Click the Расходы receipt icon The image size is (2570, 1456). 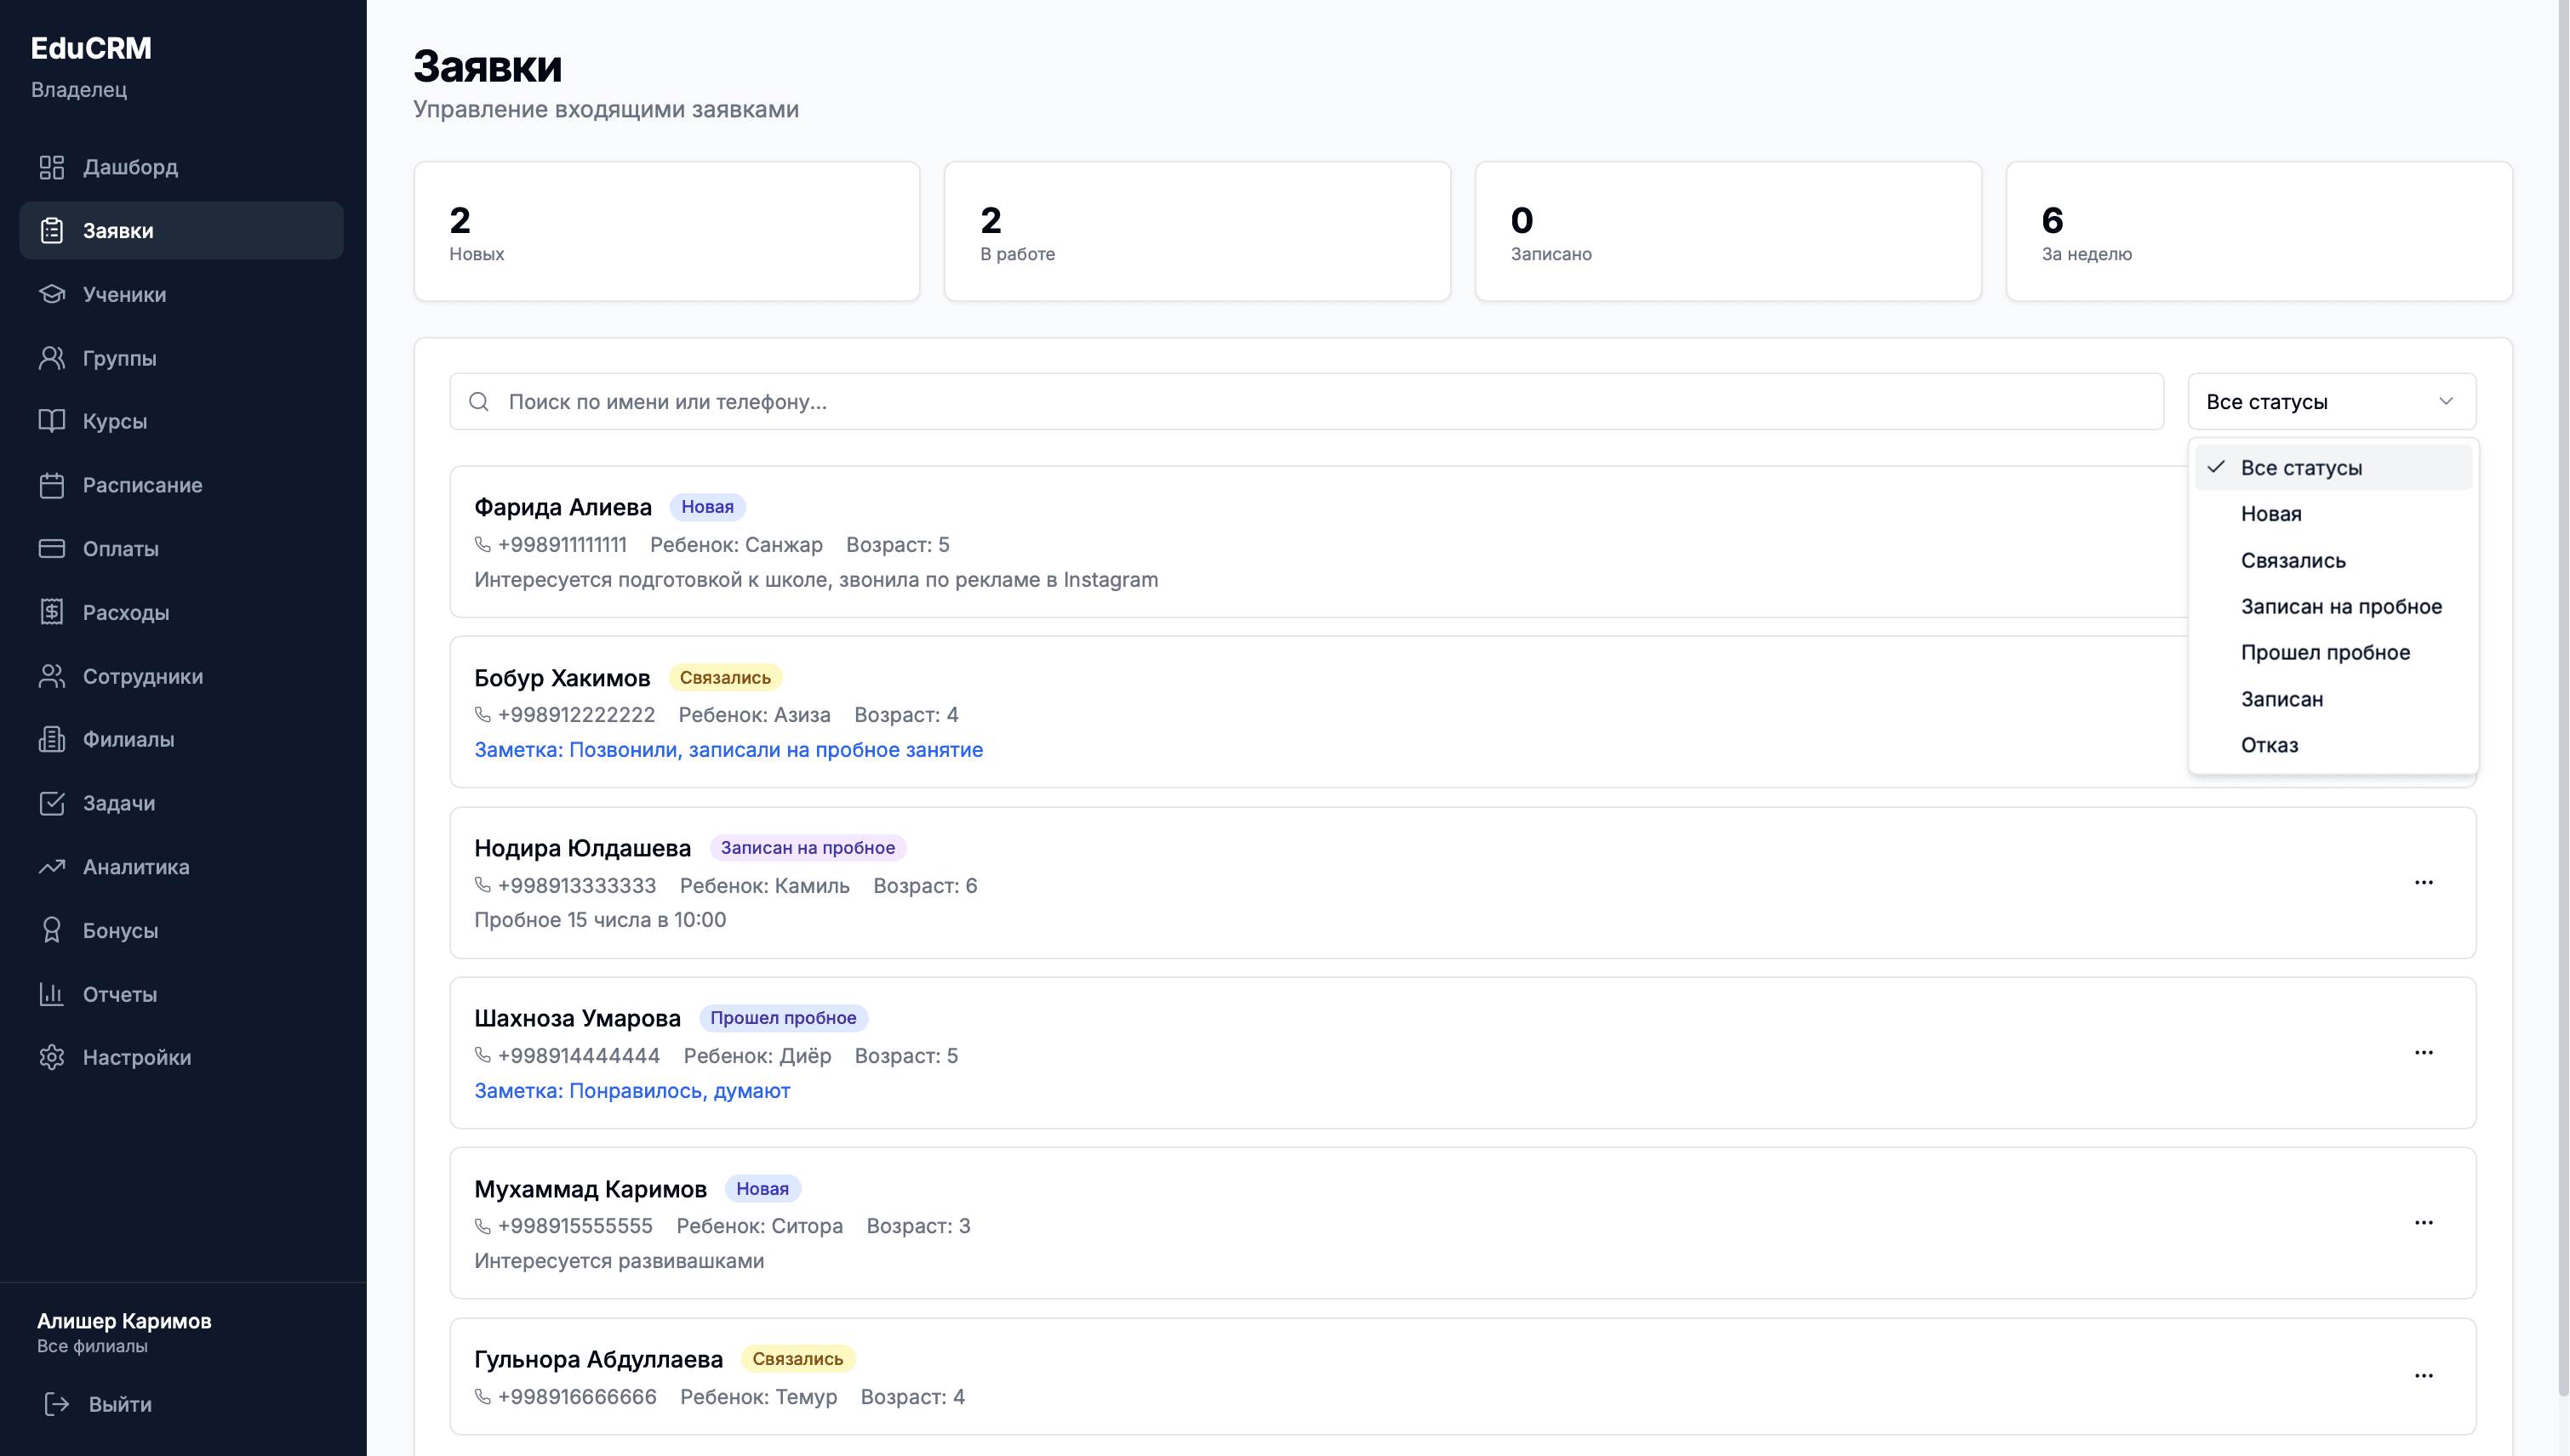pos(52,612)
